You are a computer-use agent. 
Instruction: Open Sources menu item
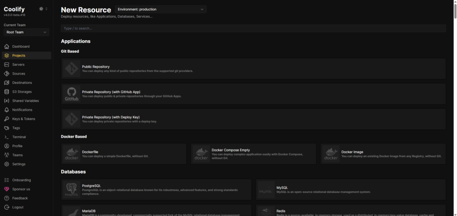coord(26,74)
